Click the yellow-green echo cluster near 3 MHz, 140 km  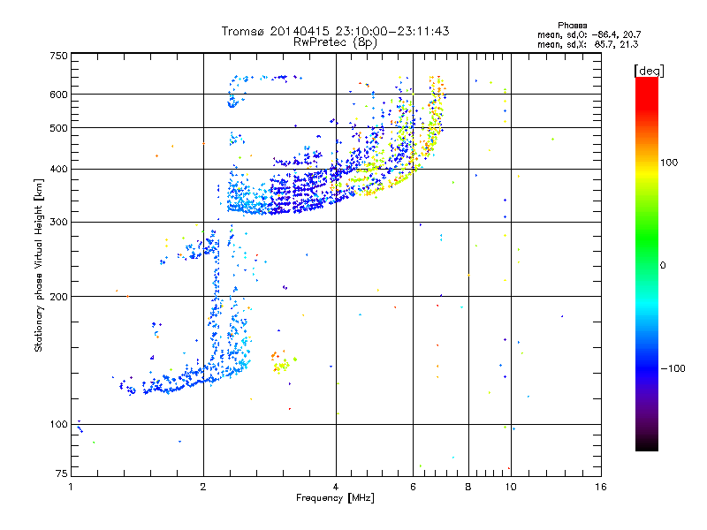[x=281, y=364]
